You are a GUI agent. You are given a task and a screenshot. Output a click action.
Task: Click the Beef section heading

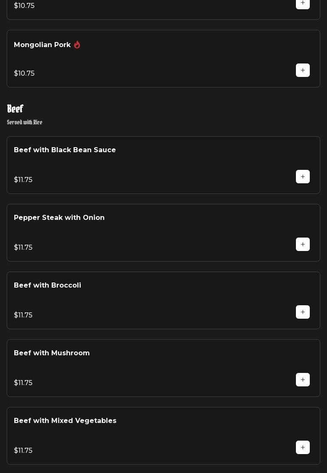tap(15, 109)
